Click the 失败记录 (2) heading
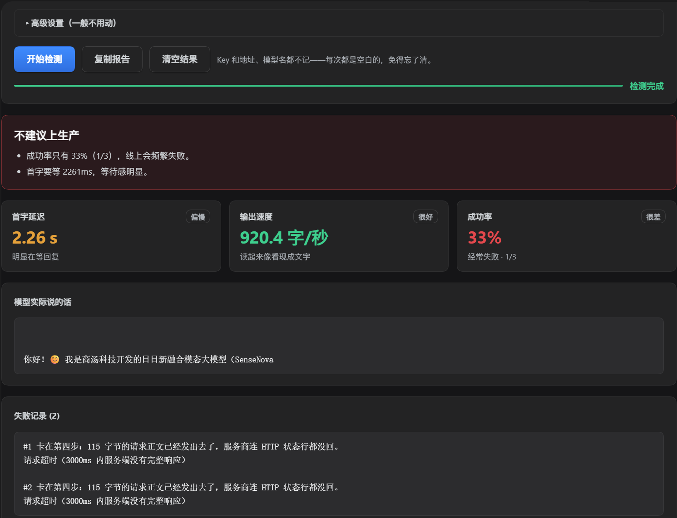This screenshot has height=518, width=677. (x=37, y=416)
